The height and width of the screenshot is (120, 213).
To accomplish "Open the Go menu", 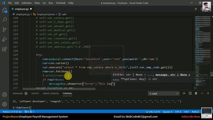I will (x=44, y=3).
